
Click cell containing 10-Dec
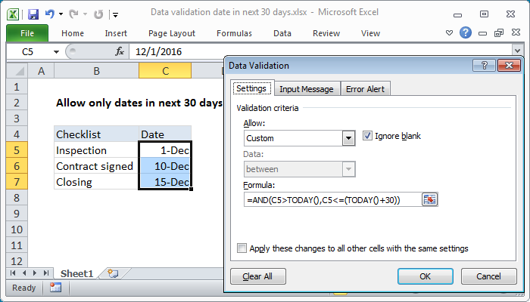(x=165, y=166)
